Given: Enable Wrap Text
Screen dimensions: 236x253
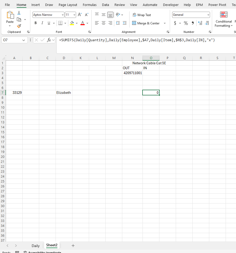Looking at the screenshot, I should [141, 15].
